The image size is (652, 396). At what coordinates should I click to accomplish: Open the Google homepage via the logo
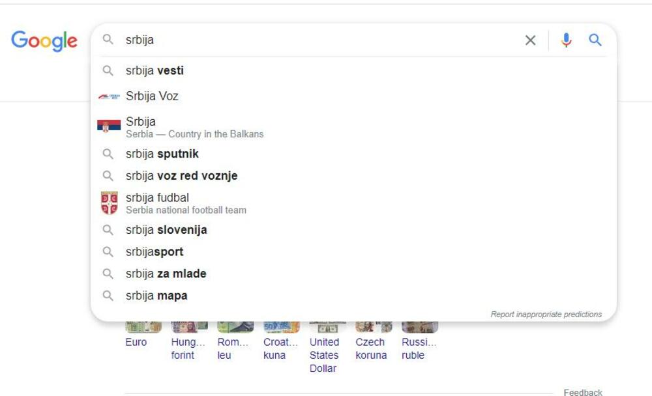[x=44, y=41]
